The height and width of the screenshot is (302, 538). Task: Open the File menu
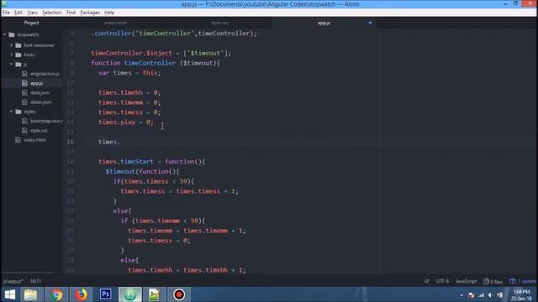(6, 13)
